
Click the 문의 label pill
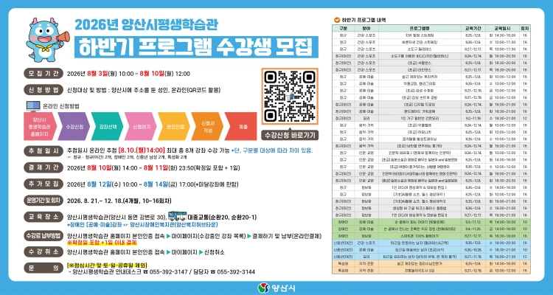[44, 268]
